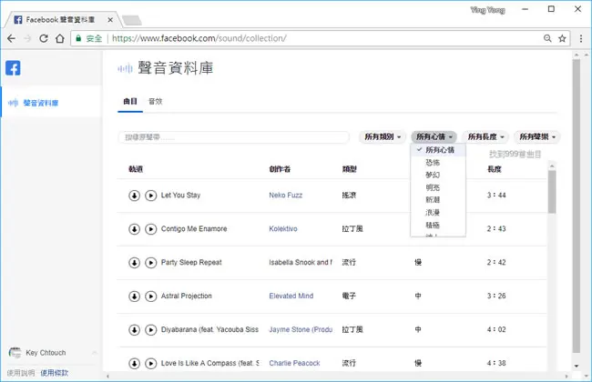This screenshot has width=592, height=382.
Task: Open Chrome's three-dot menu
Action: (581, 38)
